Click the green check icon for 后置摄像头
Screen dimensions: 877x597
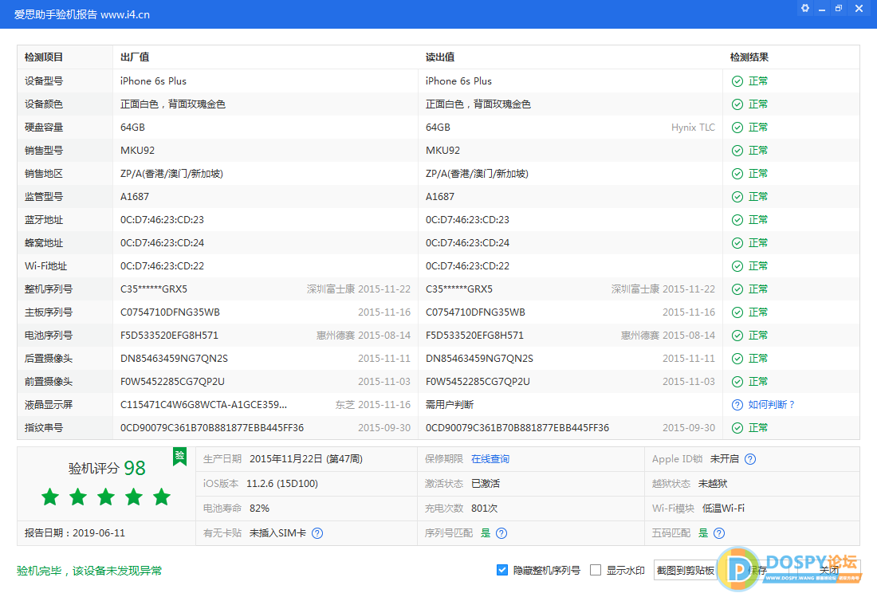coord(737,359)
